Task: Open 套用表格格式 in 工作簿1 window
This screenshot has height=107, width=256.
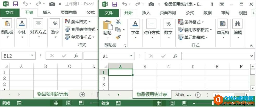Action: tap(81, 30)
